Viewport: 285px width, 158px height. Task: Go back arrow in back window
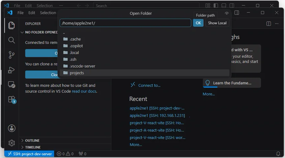pyautogui.click(x=79, y=6)
